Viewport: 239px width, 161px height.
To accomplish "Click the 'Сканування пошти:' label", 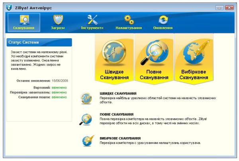I will (x=34, y=97).
